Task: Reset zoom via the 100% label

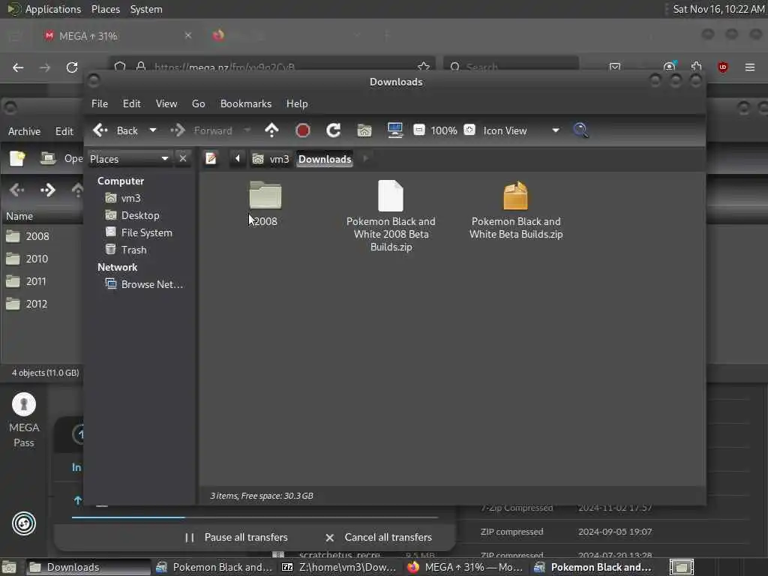Action: (x=444, y=130)
